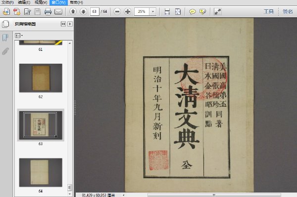Switch to full screen read mode
Screen dimensions: 297x197
[x=218, y=12]
